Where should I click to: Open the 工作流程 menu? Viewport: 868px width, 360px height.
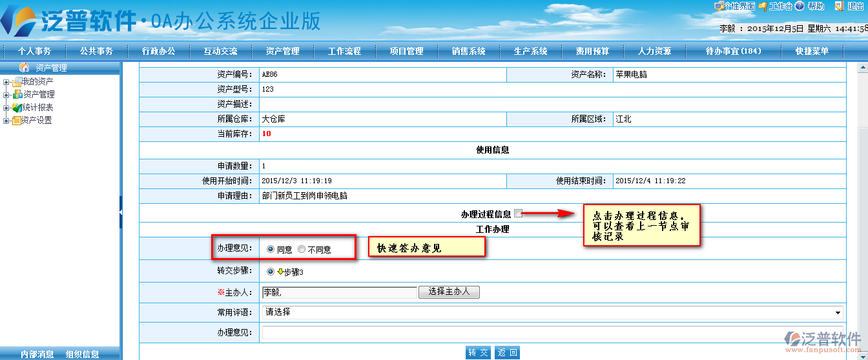(344, 51)
